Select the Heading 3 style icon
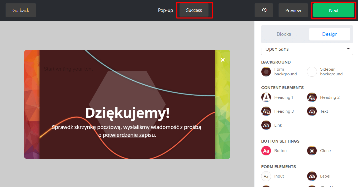The width and height of the screenshot is (358, 187). coord(266,111)
